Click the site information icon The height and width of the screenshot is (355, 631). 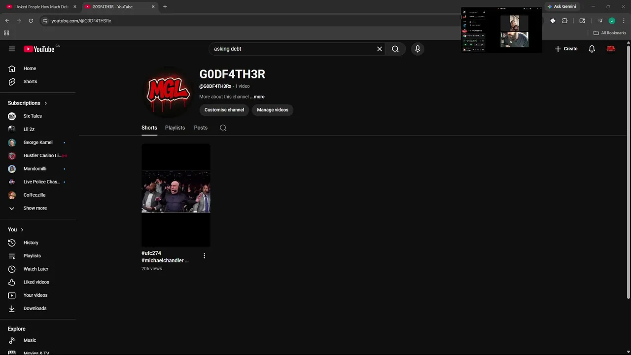pyautogui.click(x=45, y=21)
